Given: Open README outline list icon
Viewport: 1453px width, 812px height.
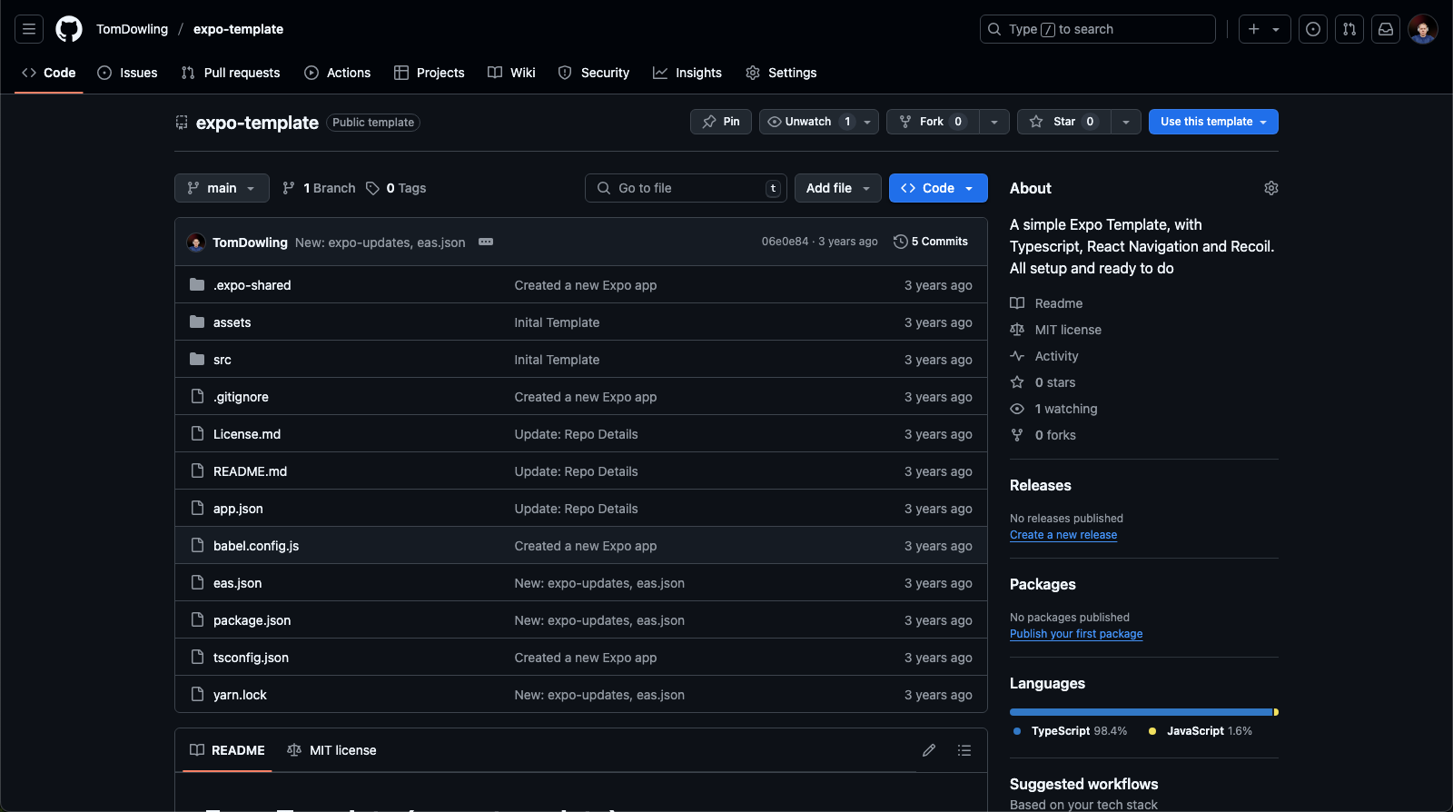Looking at the screenshot, I should pyautogui.click(x=964, y=750).
